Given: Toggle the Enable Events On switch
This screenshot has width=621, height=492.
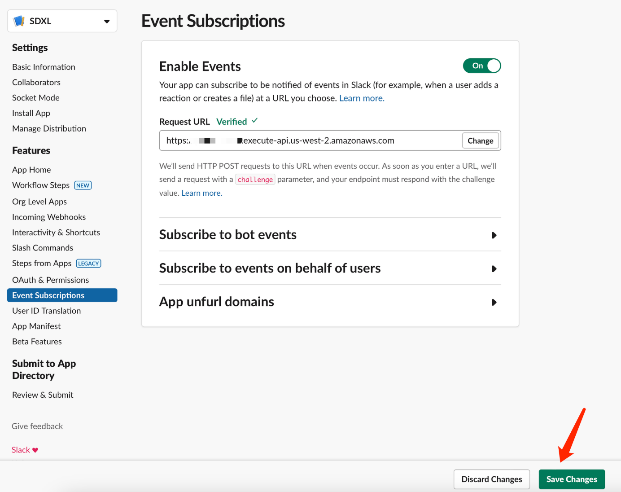Looking at the screenshot, I should (x=482, y=66).
